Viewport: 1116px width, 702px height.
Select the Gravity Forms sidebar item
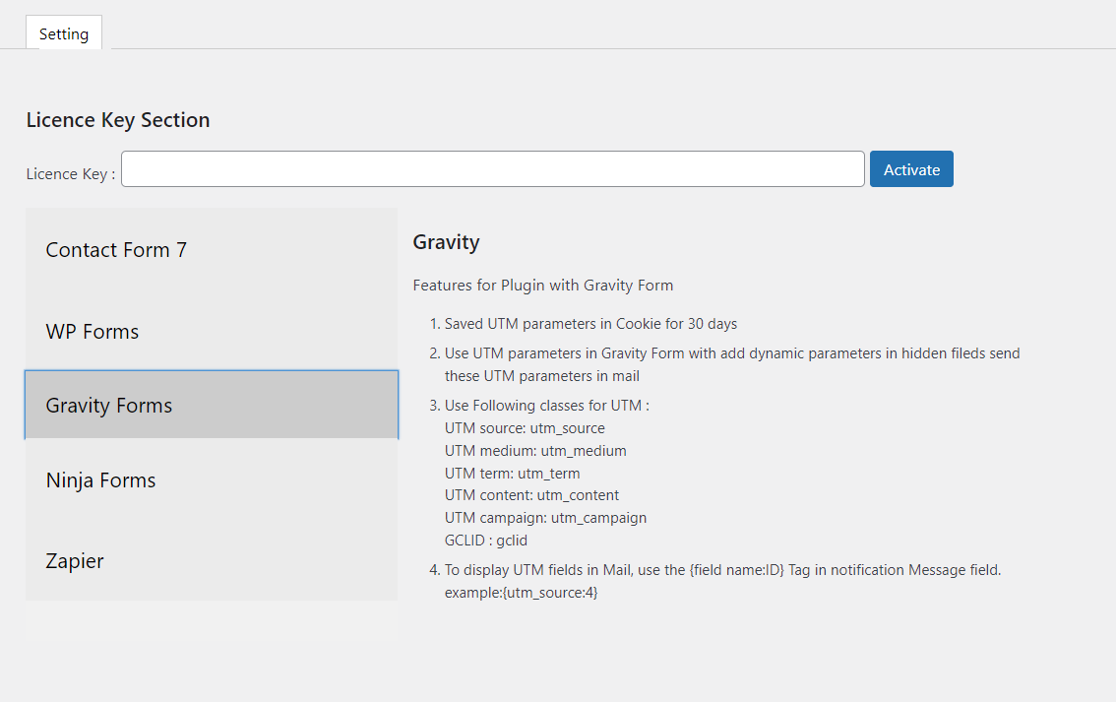(x=108, y=404)
